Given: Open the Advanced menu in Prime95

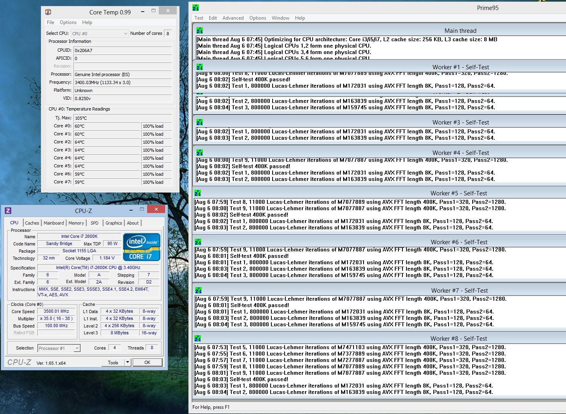Looking at the screenshot, I should pyautogui.click(x=233, y=18).
